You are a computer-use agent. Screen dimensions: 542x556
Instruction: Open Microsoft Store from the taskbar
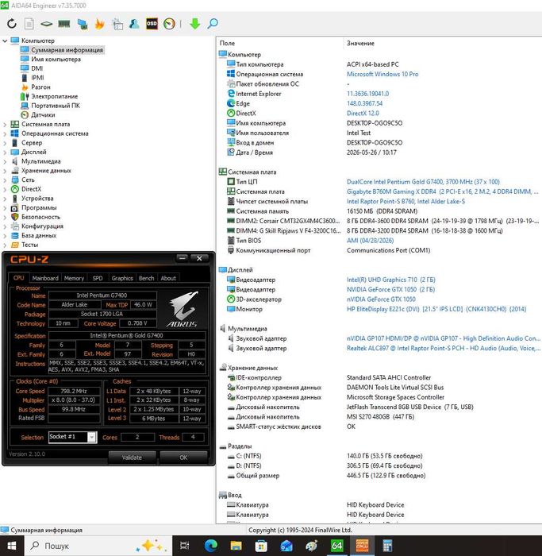[x=261, y=546]
